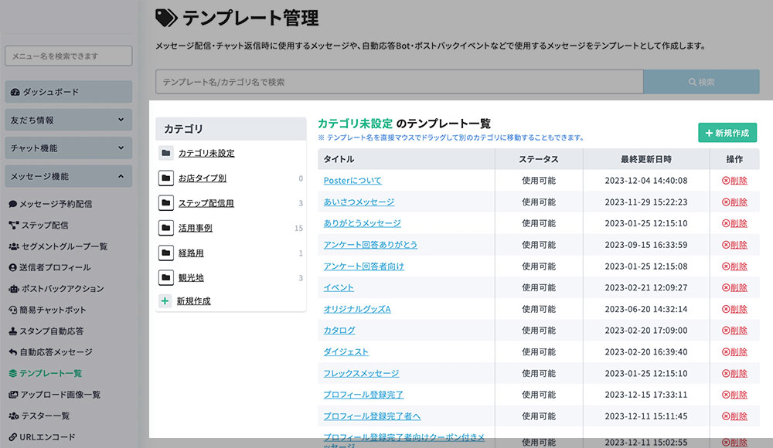Image resolution: width=773 pixels, height=448 pixels.
Task: Click the users icon for セグメントグループ一覧
Action: [x=14, y=246]
